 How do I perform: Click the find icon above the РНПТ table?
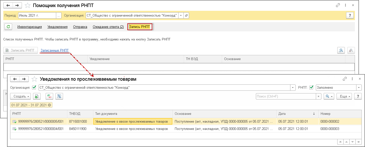(341, 50)
